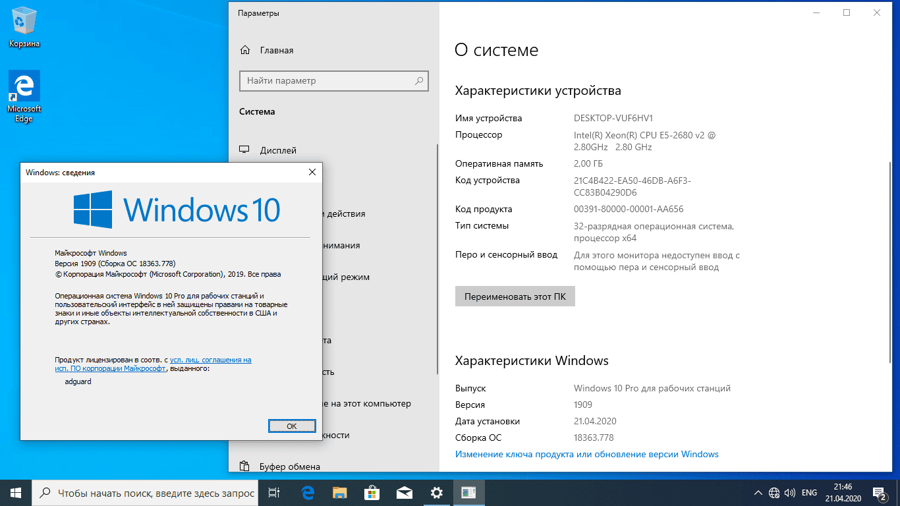Image resolution: width=900 pixels, height=506 pixels.
Task: Click OK in the Windows сведения dialog
Action: (292, 426)
